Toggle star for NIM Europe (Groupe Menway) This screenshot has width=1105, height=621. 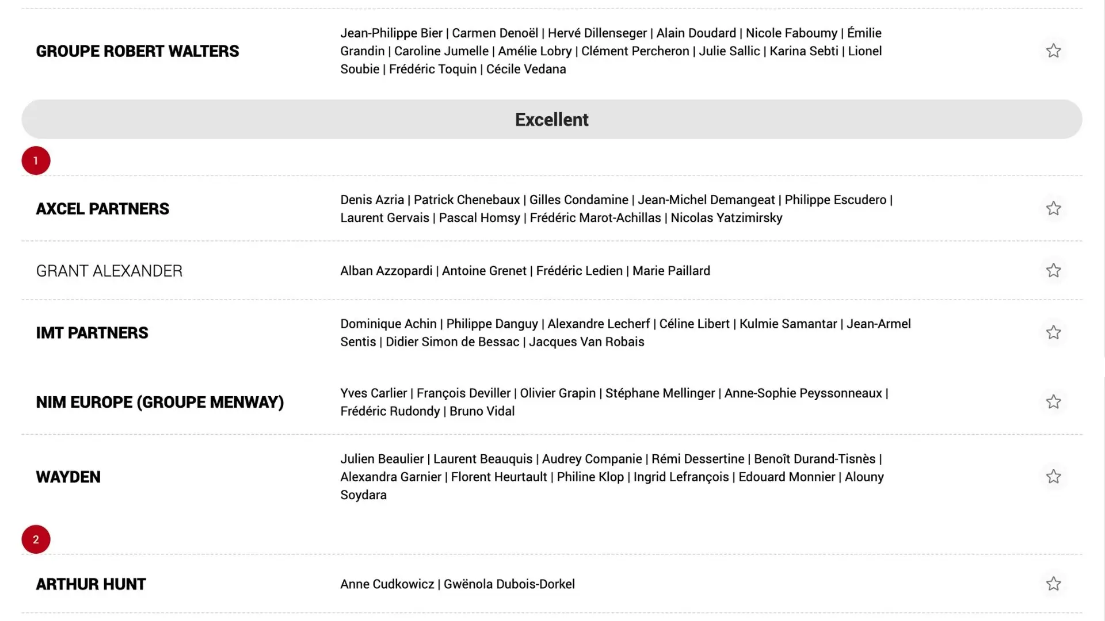pos(1053,401)
